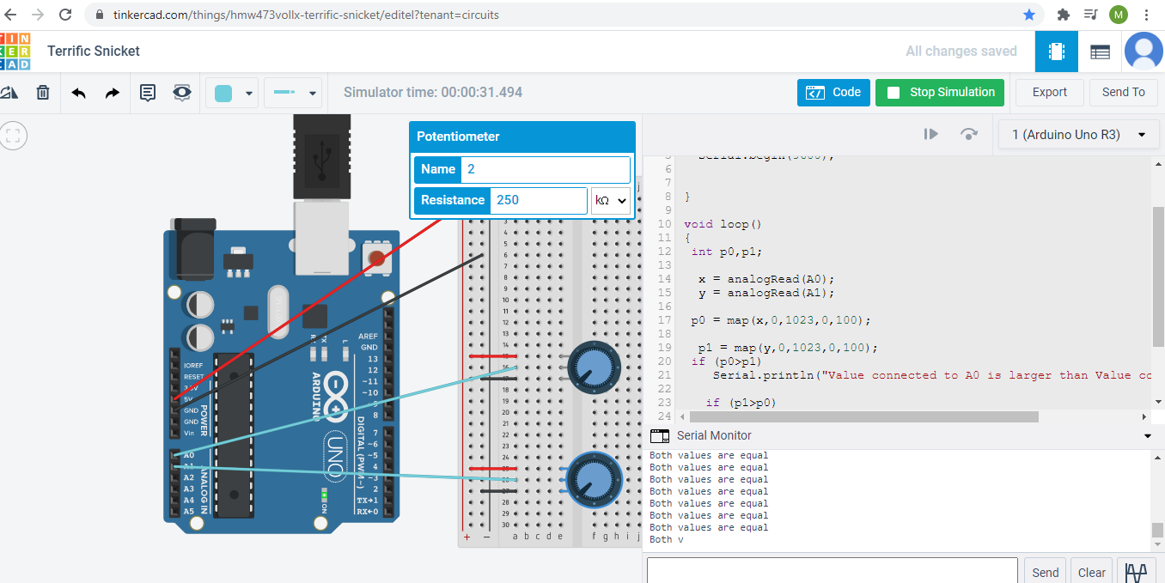This screenshot has width=1165, height=583.
Task: Rotate the selected component
Action: pyautogui.click(x=9, y=93)
